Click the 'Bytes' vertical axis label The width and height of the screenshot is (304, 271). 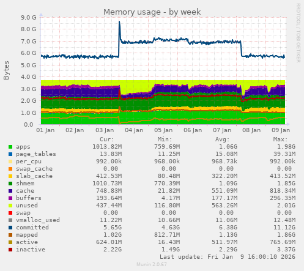[6, 70]
